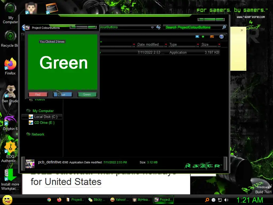This screenshot has width=273, height=205.
Task: Close the yellow sticky note
Action: 242,30
